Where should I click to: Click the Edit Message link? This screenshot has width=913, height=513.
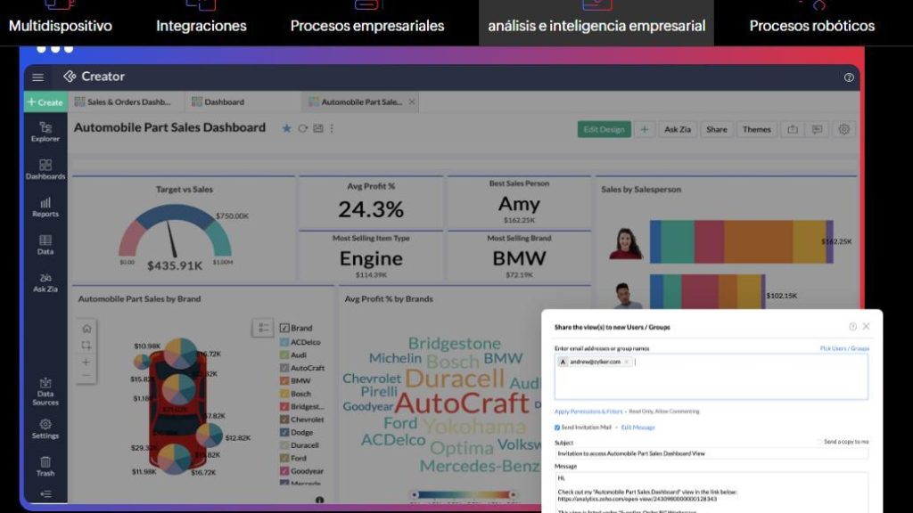pos(638,427)
